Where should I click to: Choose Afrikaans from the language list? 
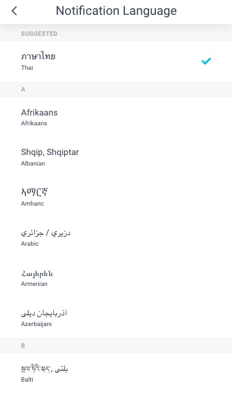[x=116, y=117]
